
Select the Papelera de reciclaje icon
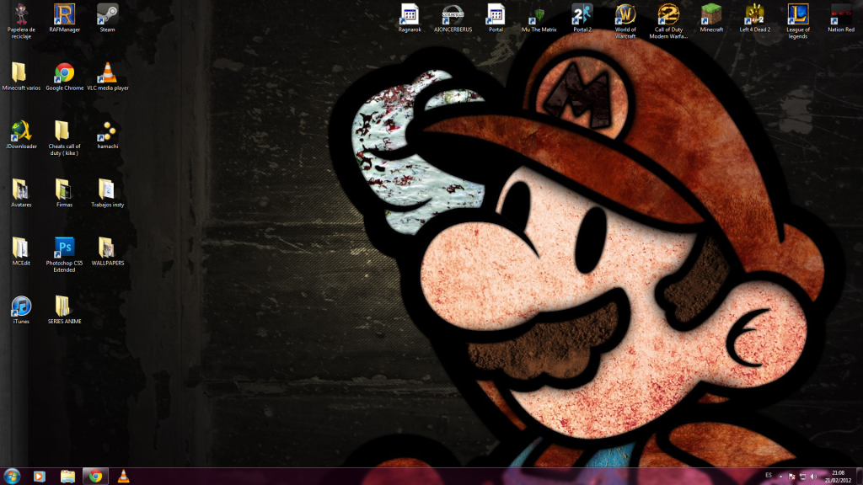coord(21,14)
